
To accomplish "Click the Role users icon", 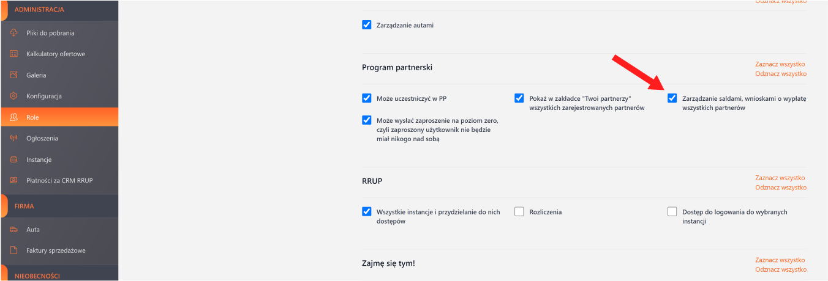I will [13, 117].
